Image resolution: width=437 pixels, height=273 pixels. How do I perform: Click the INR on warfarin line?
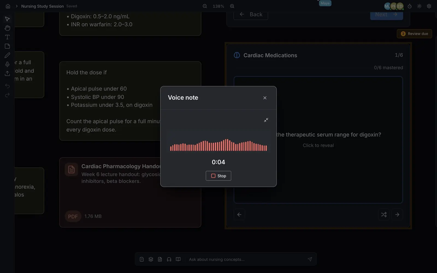(101, 24)
